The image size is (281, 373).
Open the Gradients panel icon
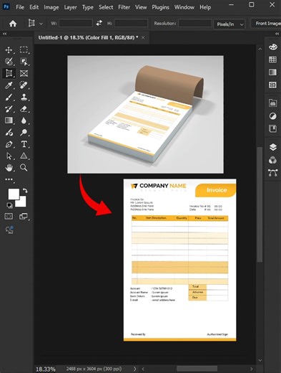[x=273, y=72]
